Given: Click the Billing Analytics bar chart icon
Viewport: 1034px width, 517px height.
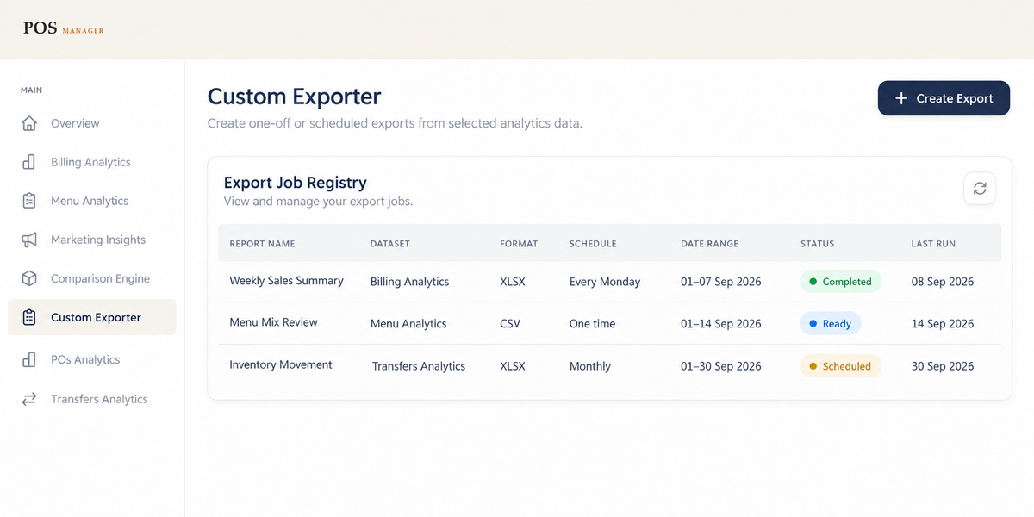Looking at the screenshot, I should pos(29,162).
